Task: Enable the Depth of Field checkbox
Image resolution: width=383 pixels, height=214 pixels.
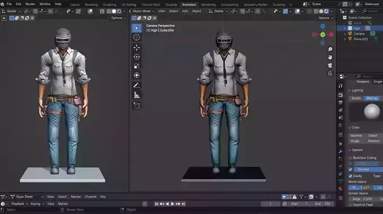Action: click(x=351, y=205)
